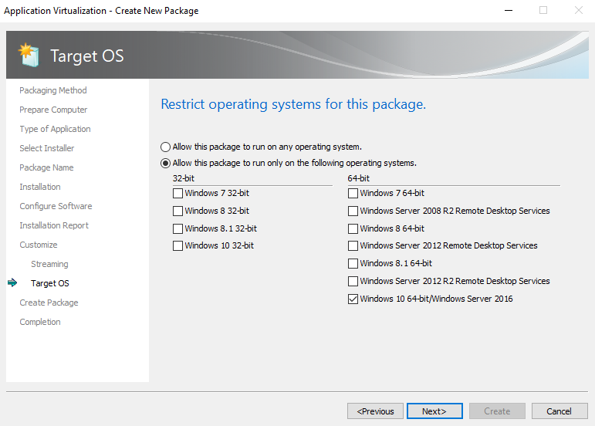This screenshot has height=426, width=595.
Task: Go to Streaming sub-step
Action: [49, 264]
